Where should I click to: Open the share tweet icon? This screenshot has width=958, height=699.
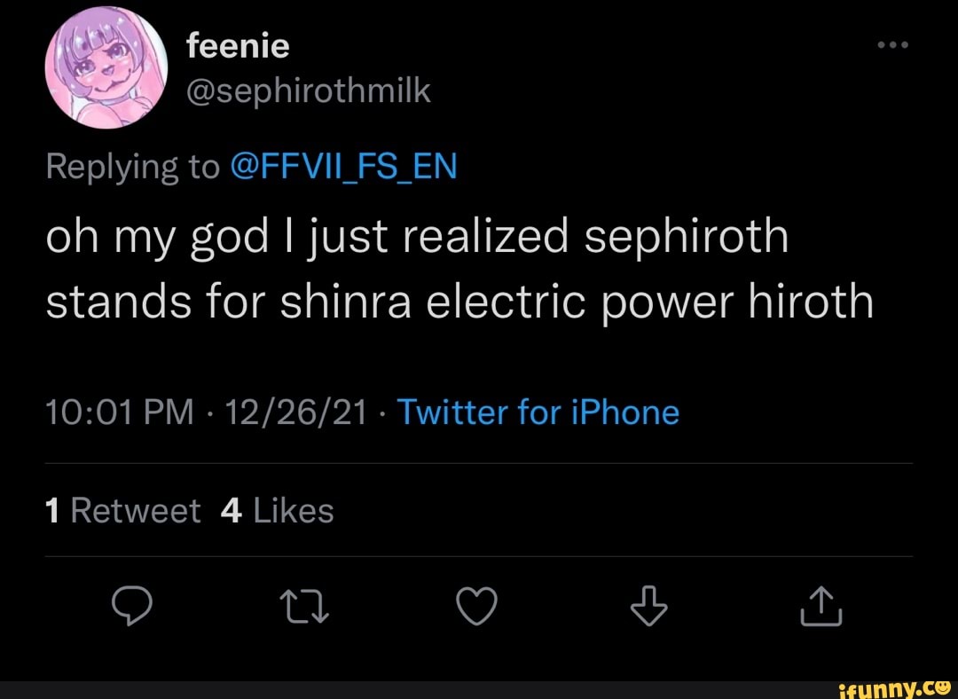821,608
